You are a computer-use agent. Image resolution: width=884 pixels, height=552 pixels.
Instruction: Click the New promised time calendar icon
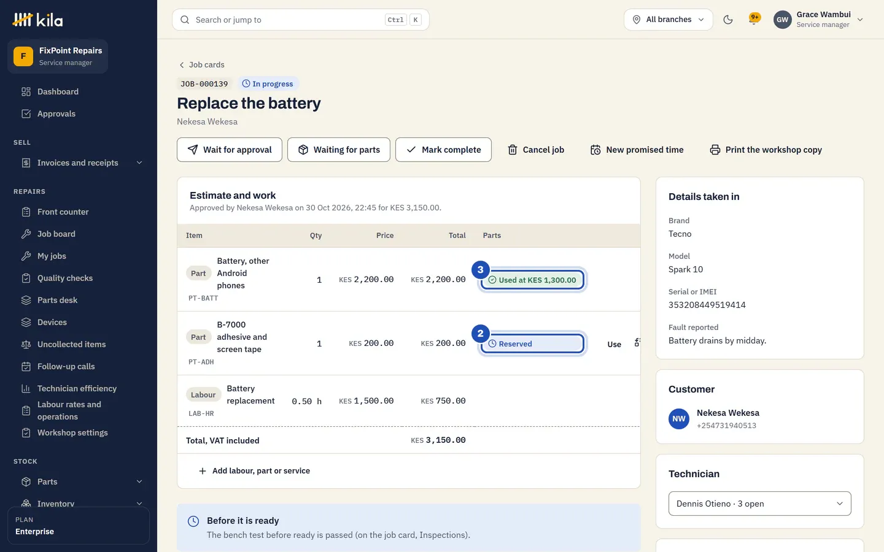click(595, 150)
